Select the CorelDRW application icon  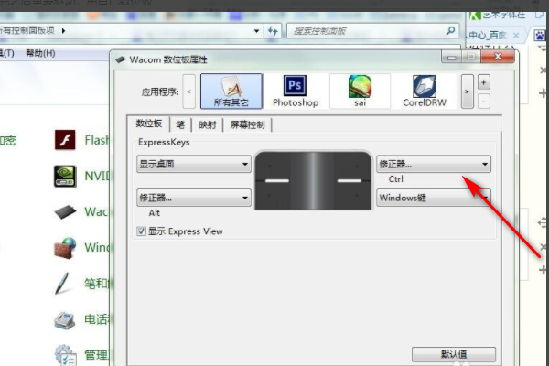[425, 91]
